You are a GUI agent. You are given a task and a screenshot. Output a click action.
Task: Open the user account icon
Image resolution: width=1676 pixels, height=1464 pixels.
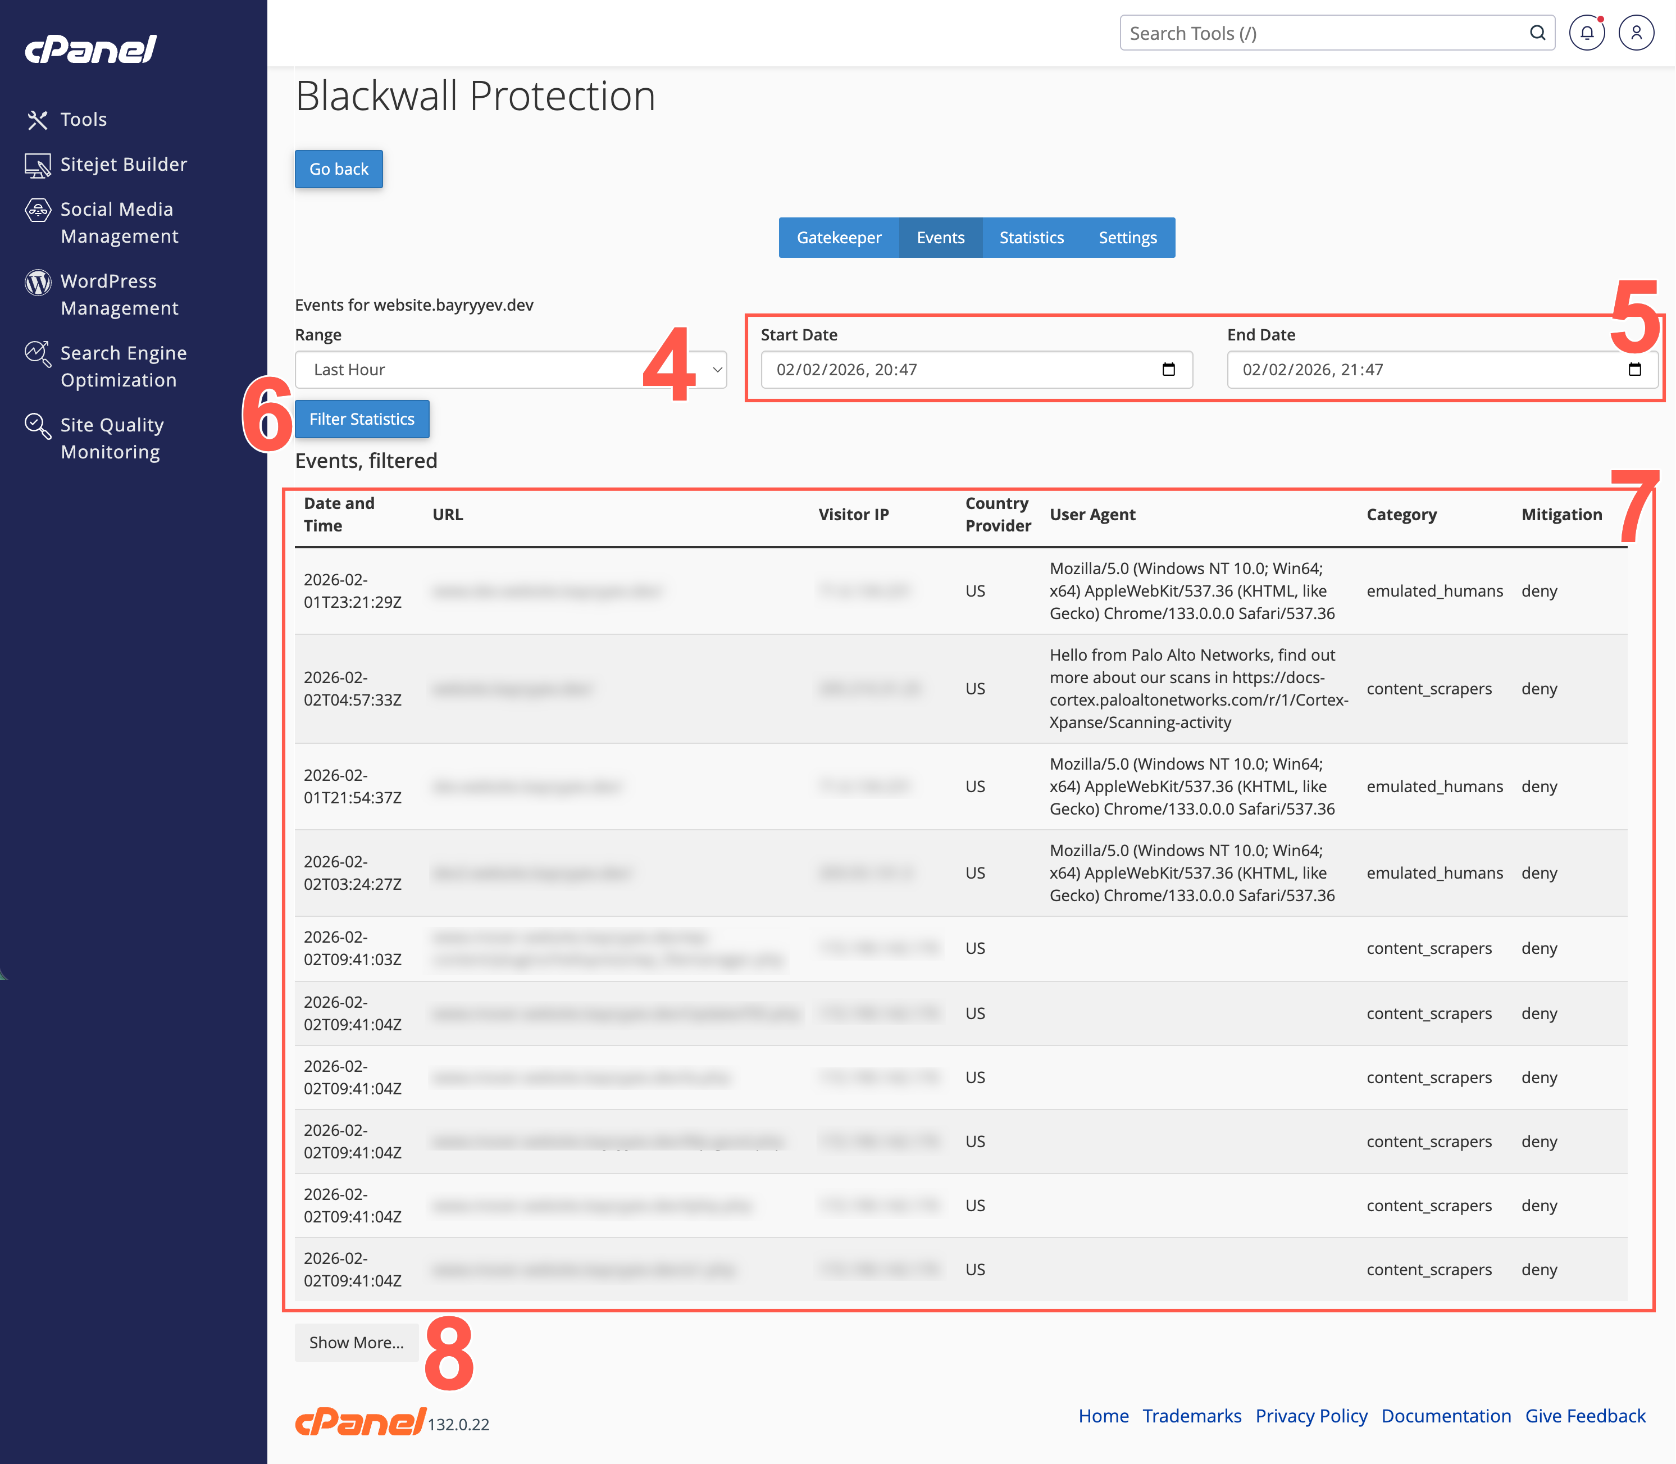tap(1636, 33)
